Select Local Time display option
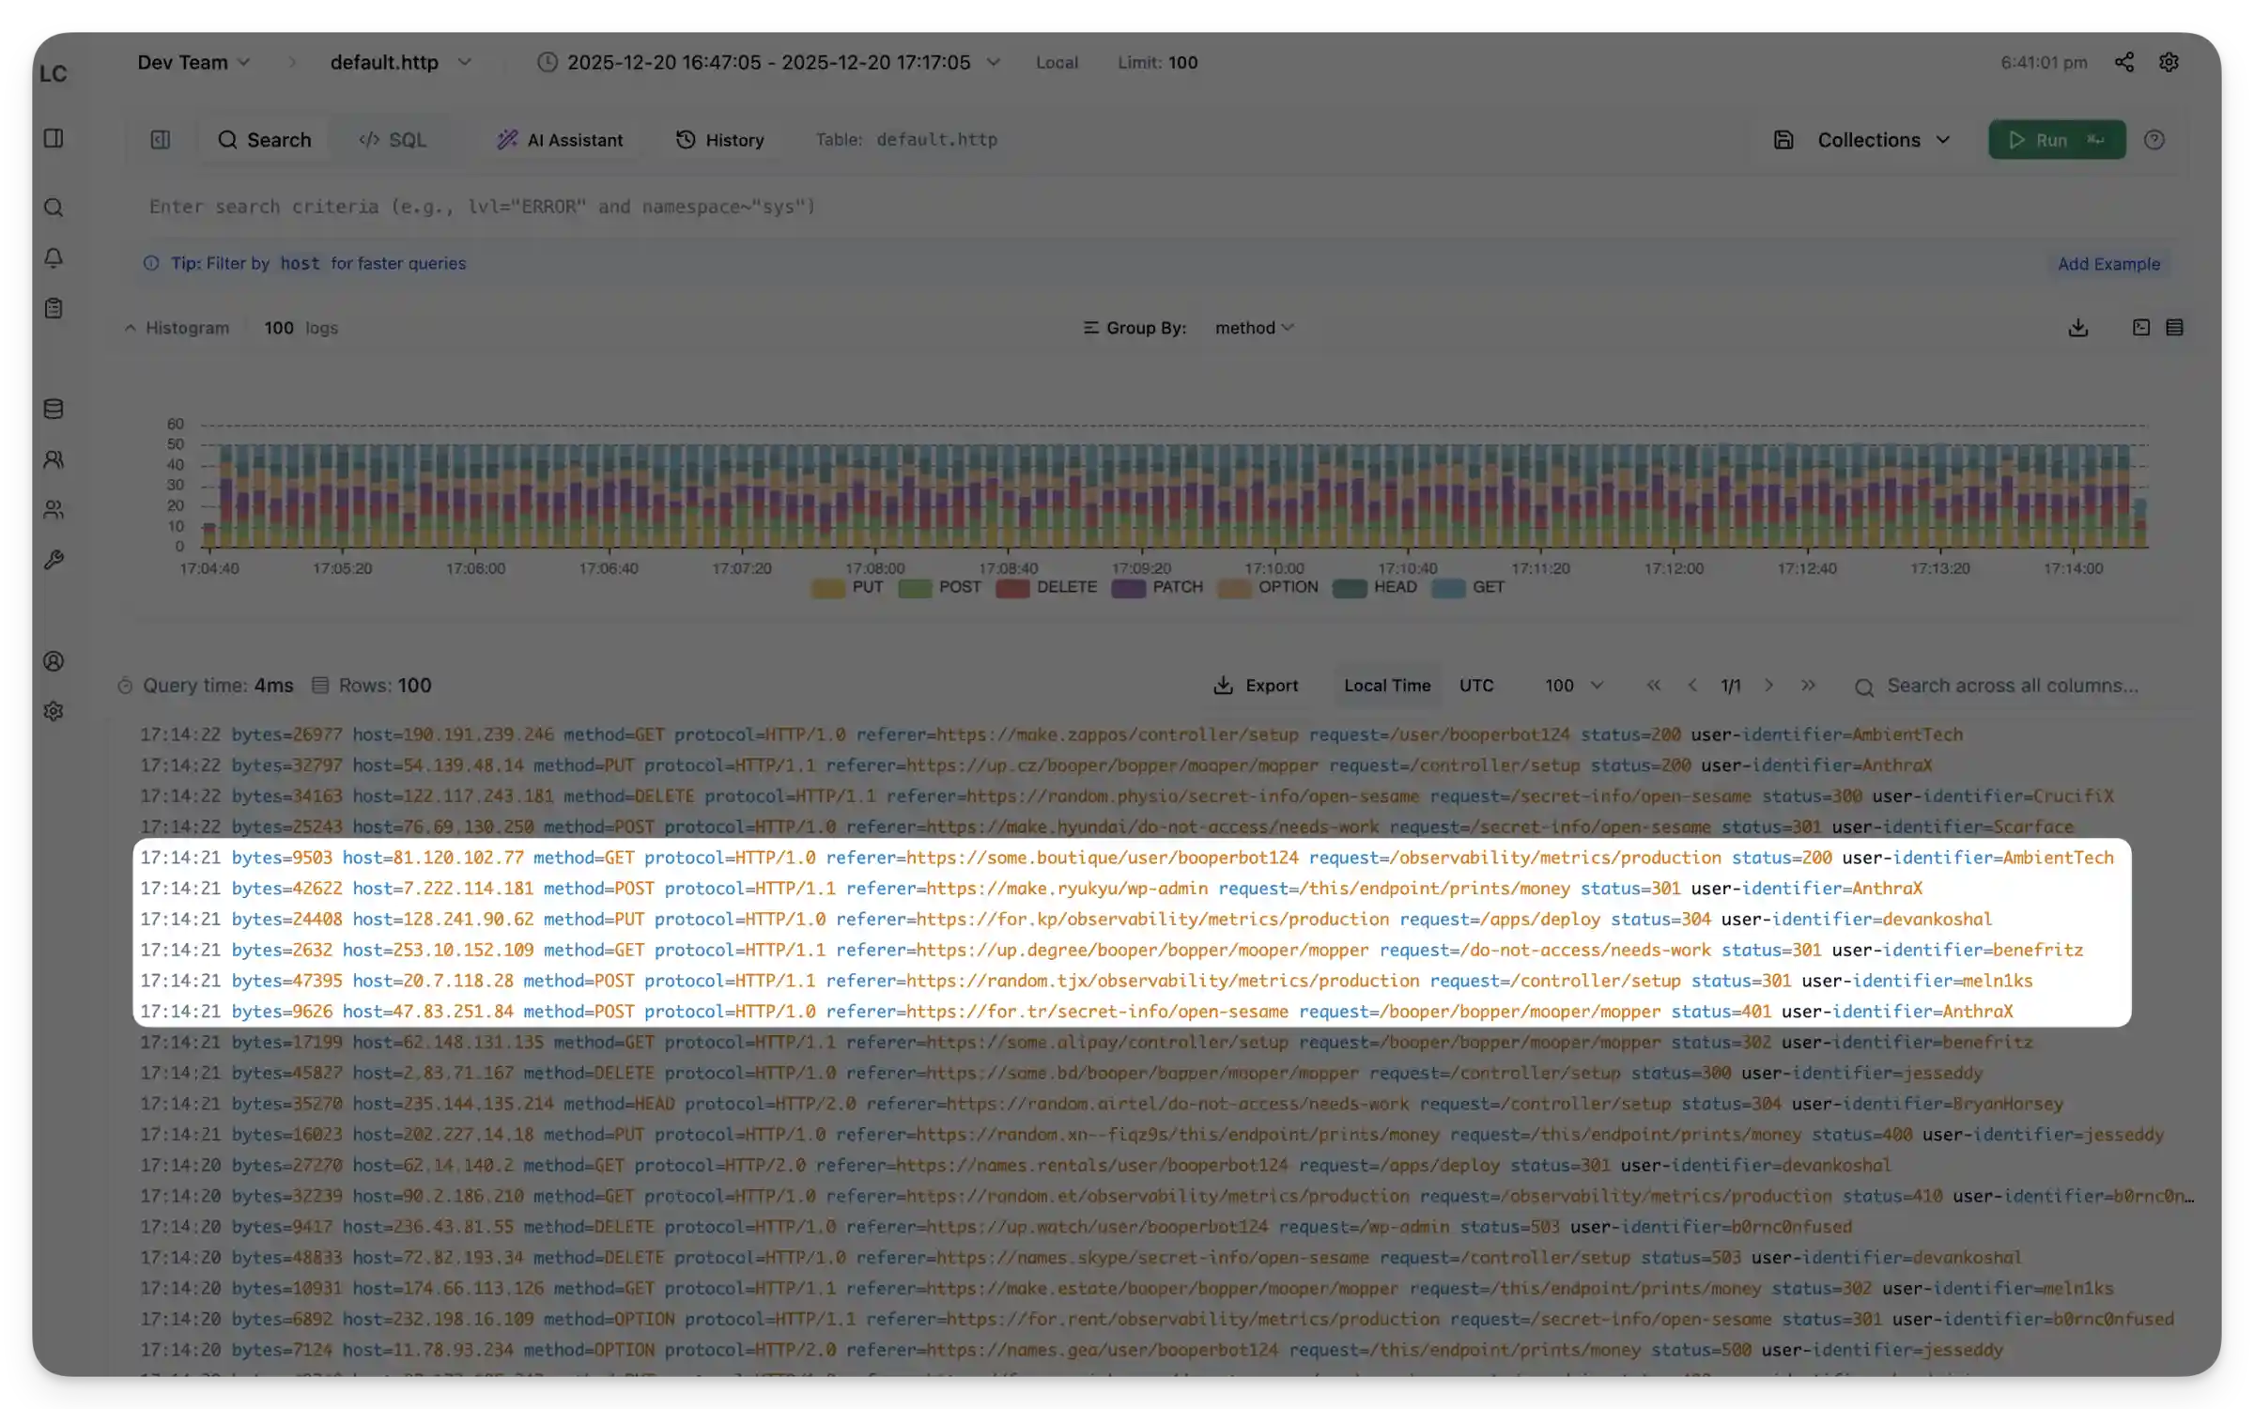Screen dimensions: 2254x1409 1386,686
